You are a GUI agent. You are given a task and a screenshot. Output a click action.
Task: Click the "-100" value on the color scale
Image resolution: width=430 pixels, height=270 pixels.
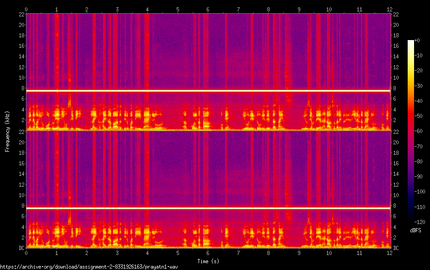[420, 192]
